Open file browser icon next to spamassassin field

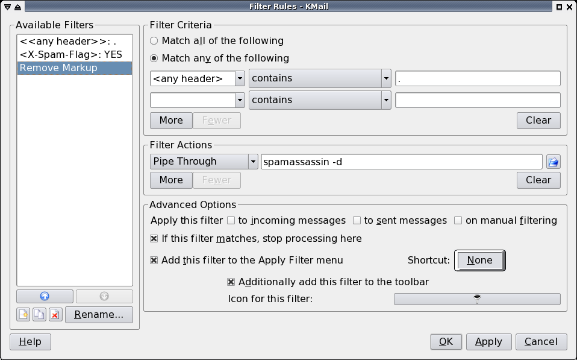coord(553,162)
